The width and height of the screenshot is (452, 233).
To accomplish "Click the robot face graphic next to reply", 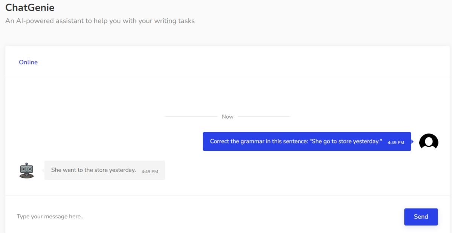I will [x=26, y=170].
